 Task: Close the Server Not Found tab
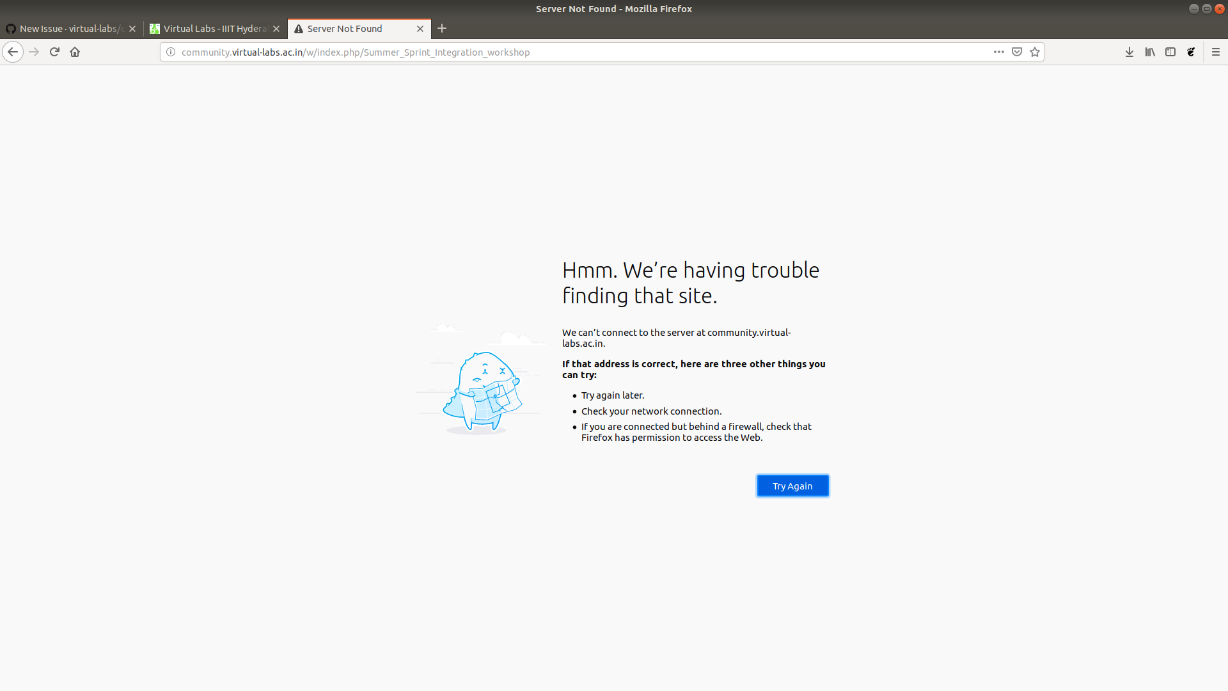[420, 29]
